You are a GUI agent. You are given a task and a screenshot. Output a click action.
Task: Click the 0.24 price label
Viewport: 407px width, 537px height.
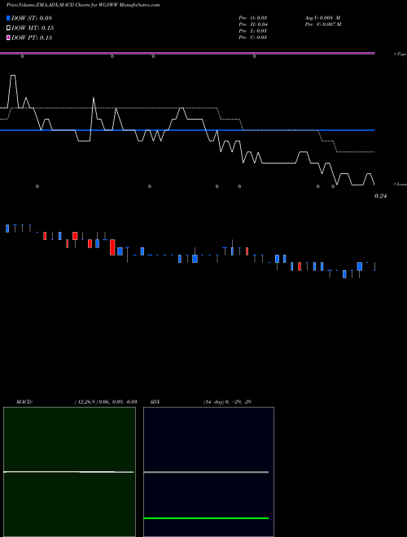[x=380, y=196]
